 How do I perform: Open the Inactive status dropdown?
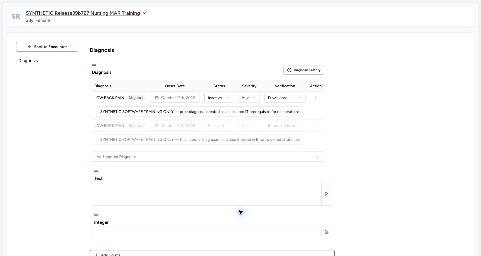(219, 98)
